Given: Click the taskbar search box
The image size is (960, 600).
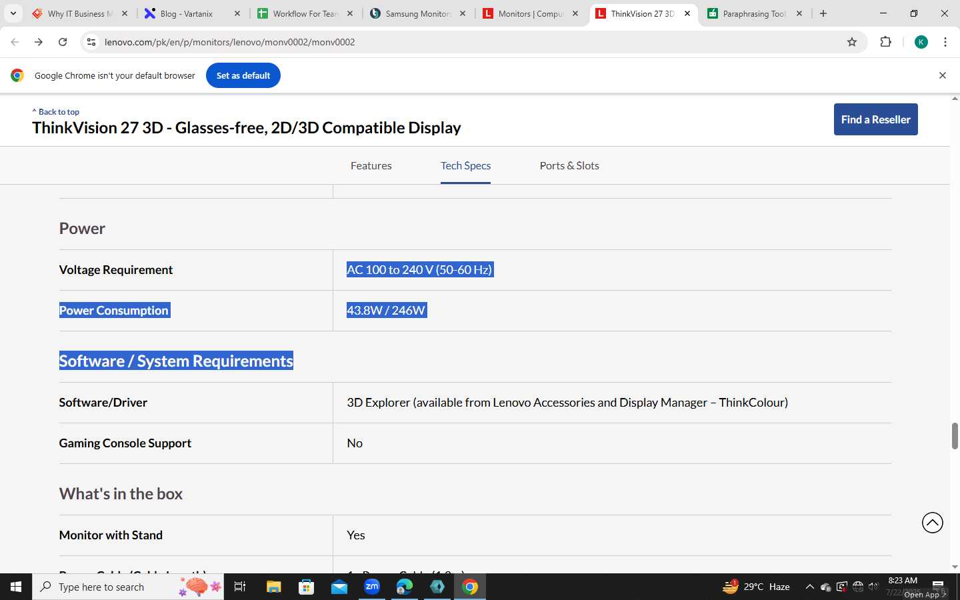Looking at the screenshot, I should 128,587.
